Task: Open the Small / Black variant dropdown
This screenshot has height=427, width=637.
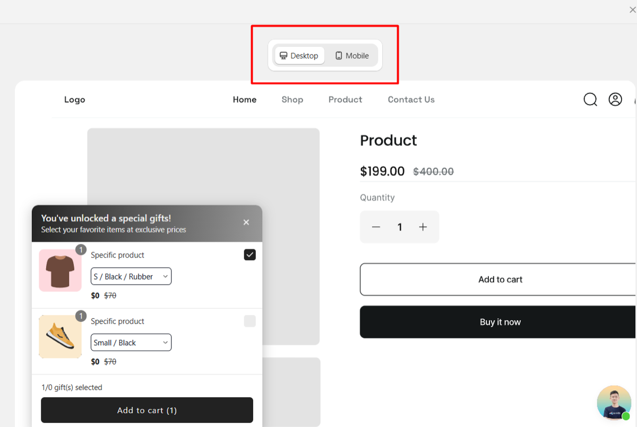Action: (x=131, y=343)
